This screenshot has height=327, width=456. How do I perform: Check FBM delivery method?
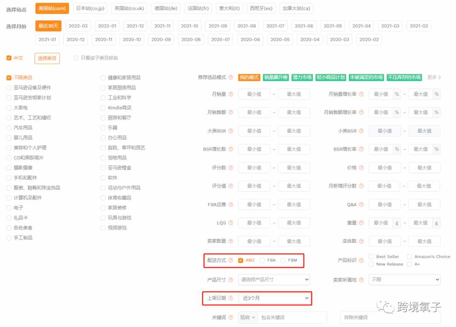click(x=282, y=260)
